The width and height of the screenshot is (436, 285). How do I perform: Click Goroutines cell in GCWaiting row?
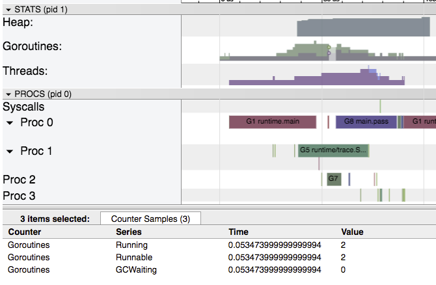click(x=29, y=269)
